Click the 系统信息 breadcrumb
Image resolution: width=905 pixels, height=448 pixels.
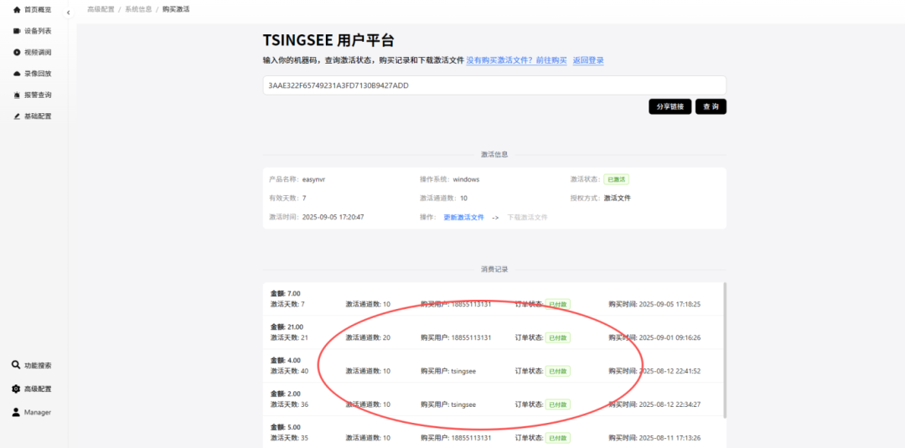click(x=138, y=10)
